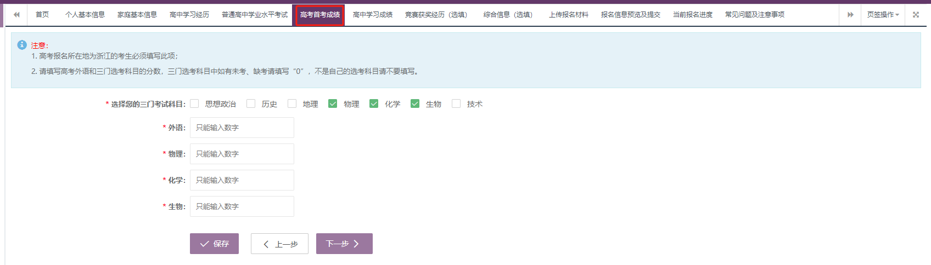
Task: Switch to the 首页 tab
Action: 42,15
